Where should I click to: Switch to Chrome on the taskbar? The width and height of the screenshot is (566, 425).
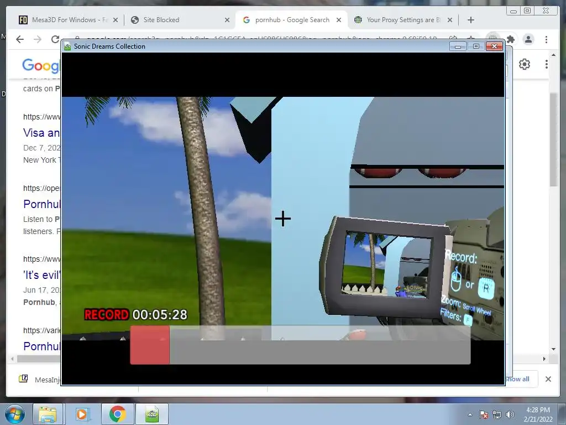point(117,414)
